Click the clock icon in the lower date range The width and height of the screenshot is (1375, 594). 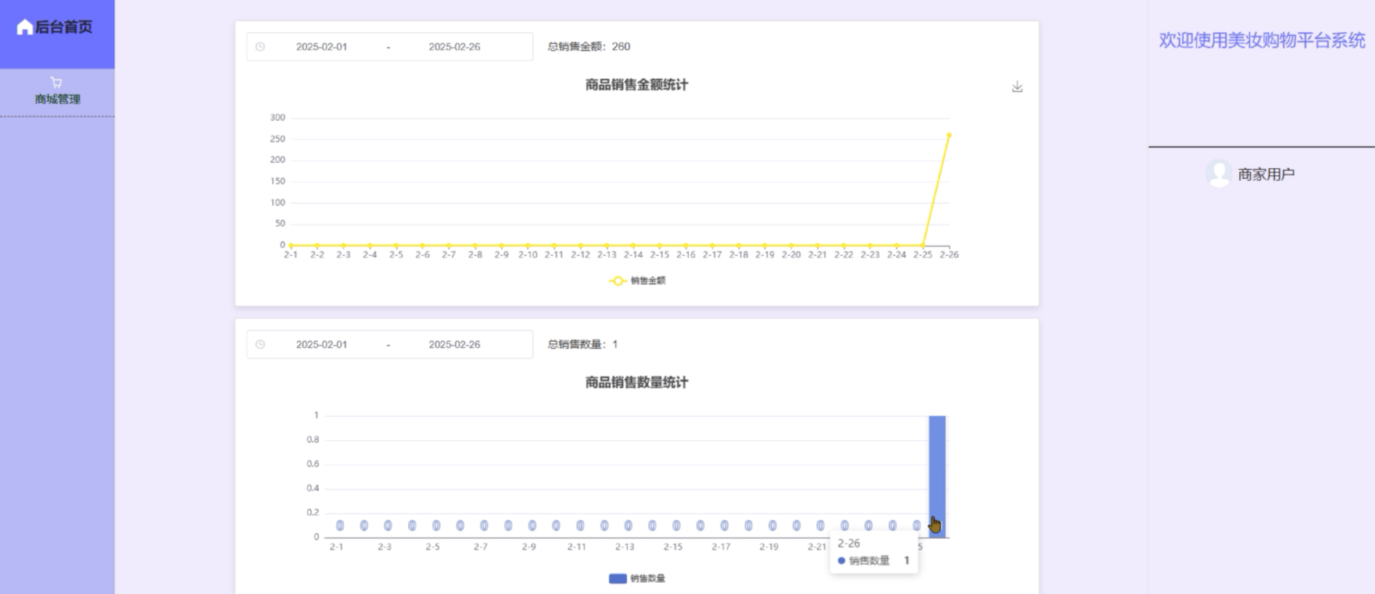tap(260, 344)
